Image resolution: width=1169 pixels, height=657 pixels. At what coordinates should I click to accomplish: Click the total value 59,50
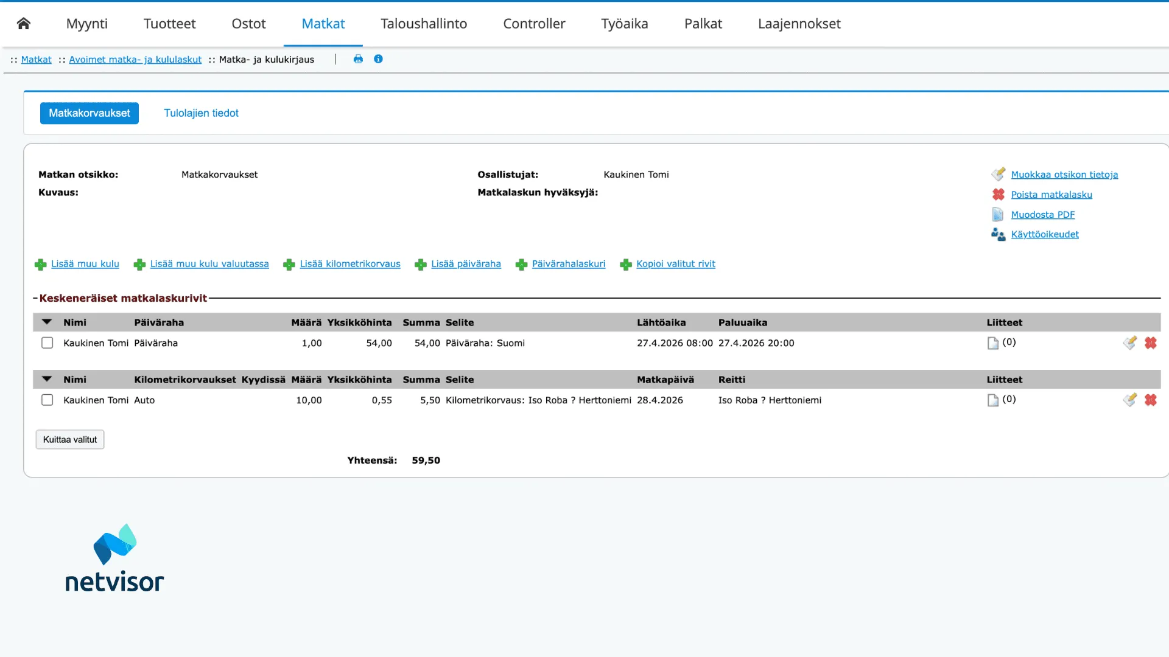426,461
